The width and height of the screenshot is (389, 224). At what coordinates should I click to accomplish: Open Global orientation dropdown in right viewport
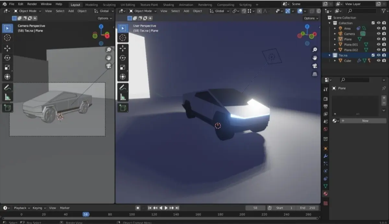[x=219, y=11]
